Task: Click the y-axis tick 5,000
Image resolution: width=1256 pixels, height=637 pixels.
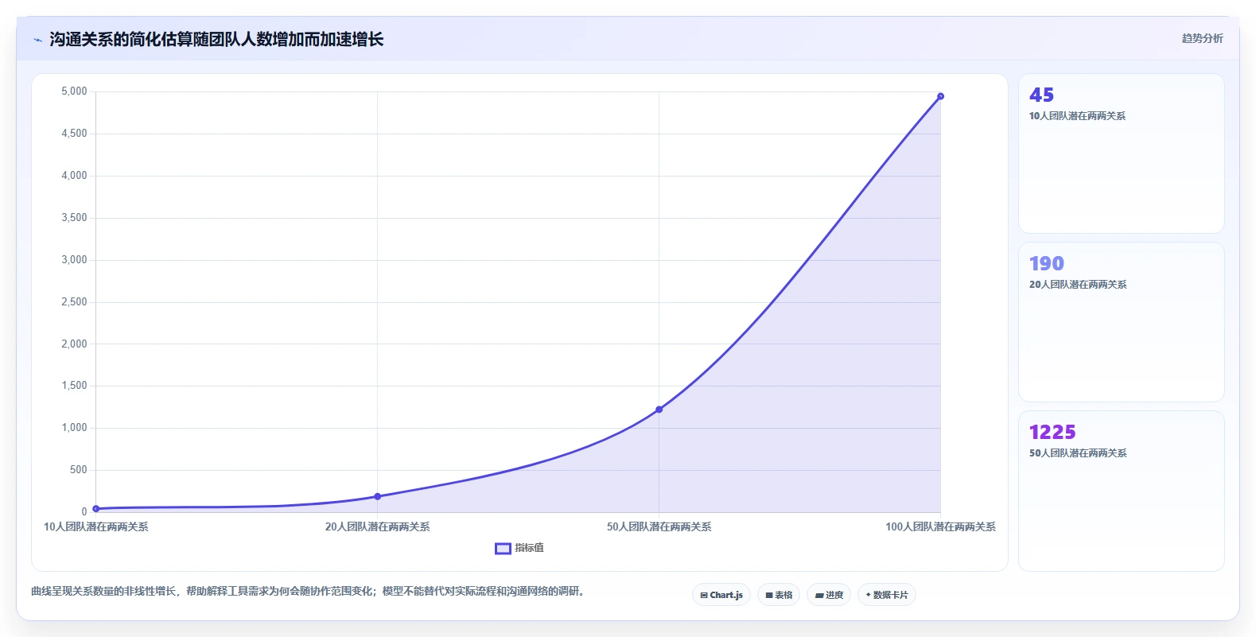Action: (x=74, y=91)
